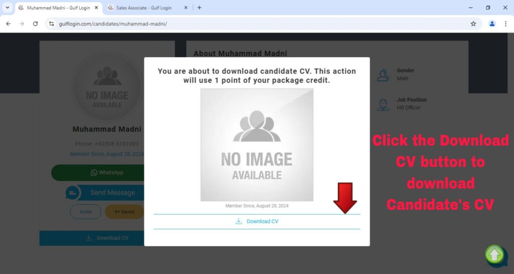View site information icon in address bar
The width and height of the screenshot is (514, 274).
51,24
